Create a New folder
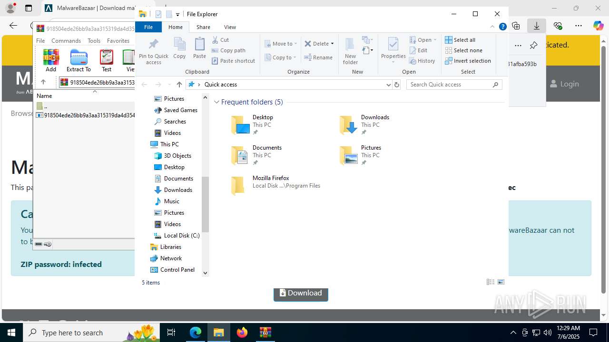 [350, 51]
